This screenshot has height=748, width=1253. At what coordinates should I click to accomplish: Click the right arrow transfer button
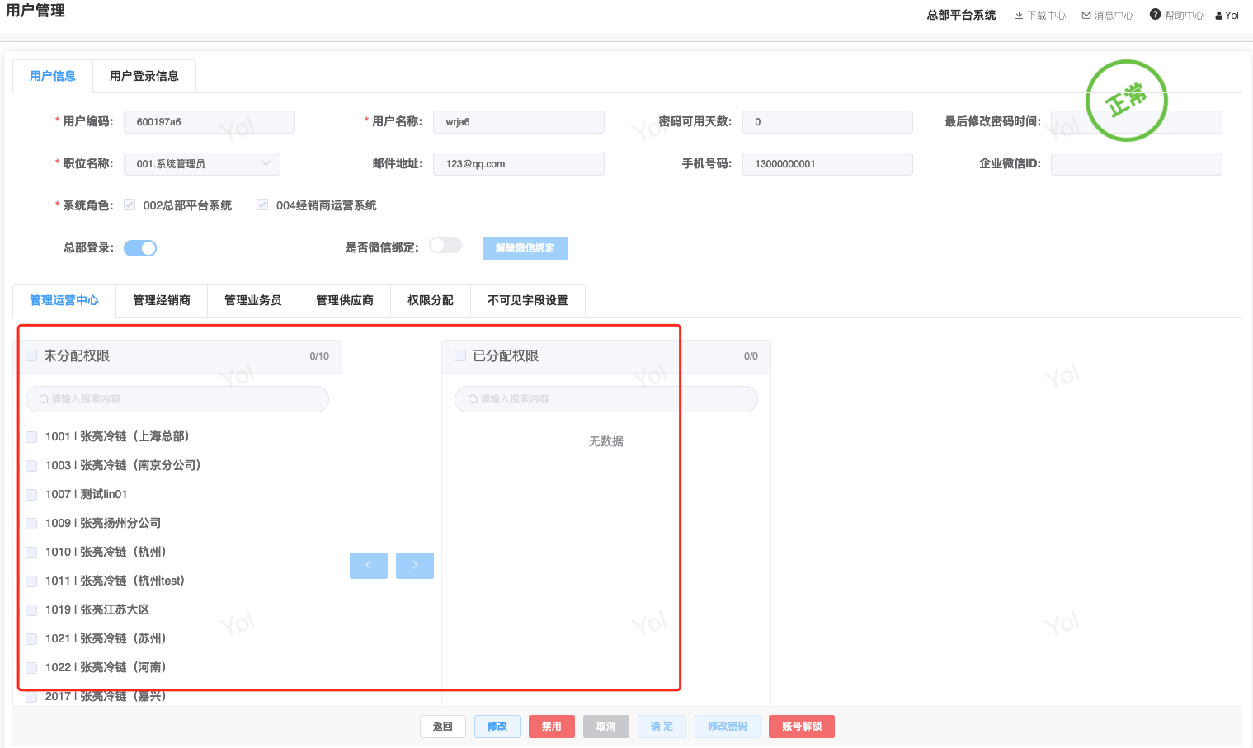[415, 565]
